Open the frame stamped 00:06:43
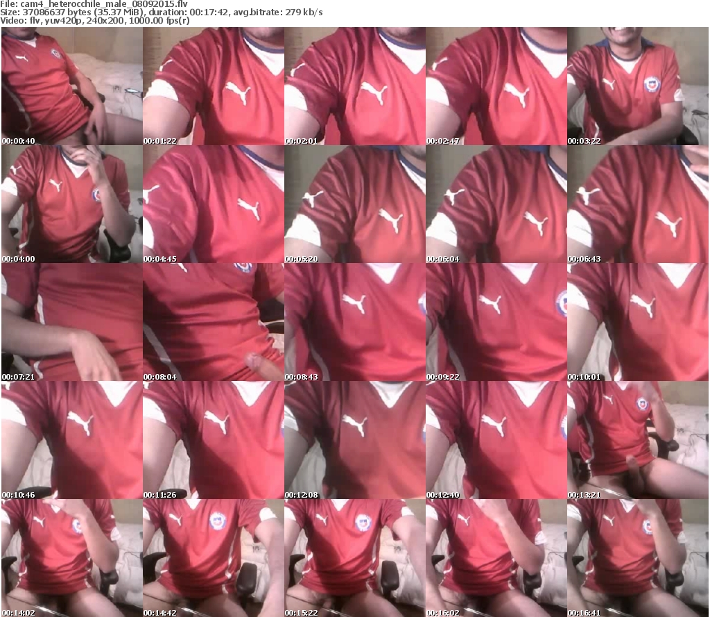This screenshot has width=710, height=617. [x=638, y=204]
